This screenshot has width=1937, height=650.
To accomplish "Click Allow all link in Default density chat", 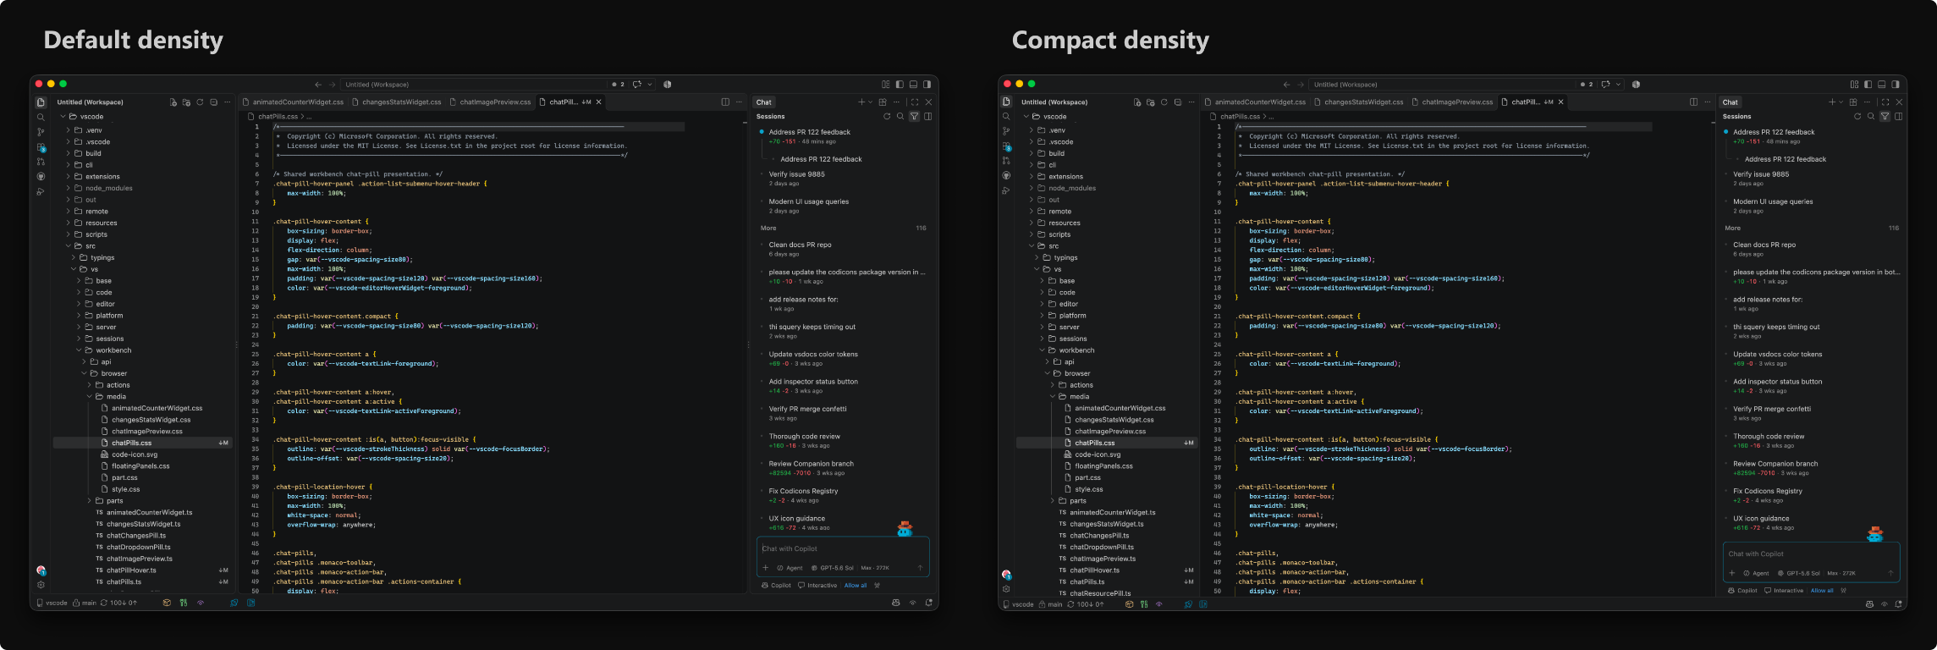I will (856, 586).
